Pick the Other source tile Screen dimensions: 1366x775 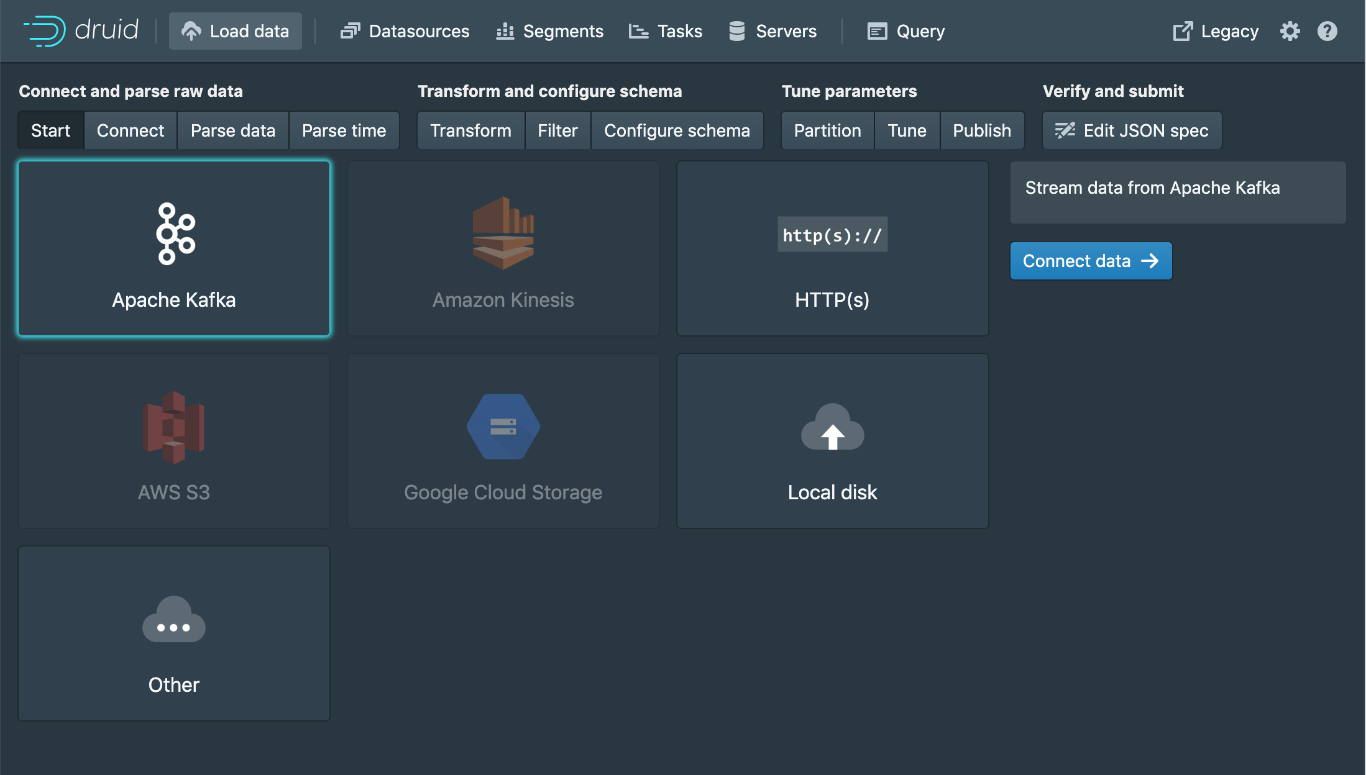pos(174,633)
